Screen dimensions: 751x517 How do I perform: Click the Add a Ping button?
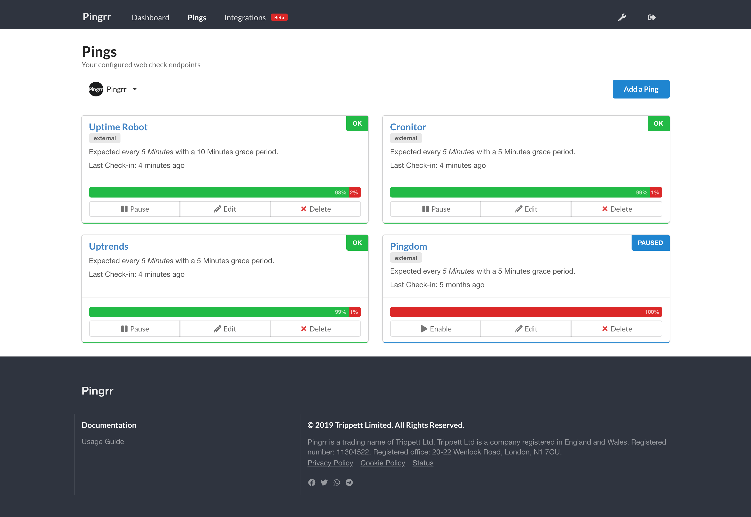640,89
